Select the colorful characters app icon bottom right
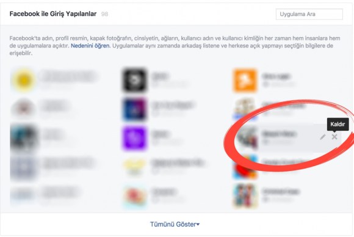 [245, 196]
